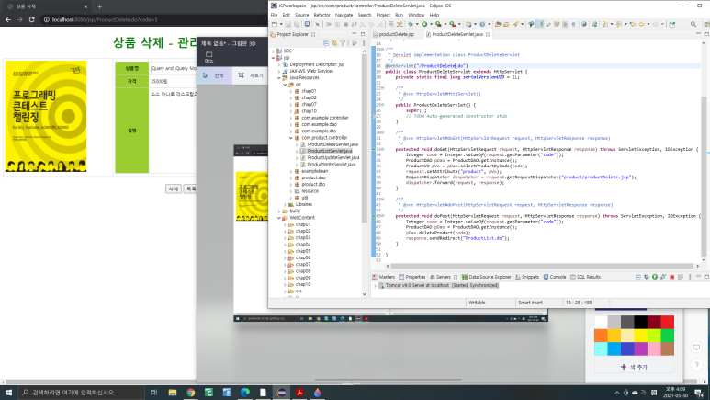Start server in debug mode icon
This screenshot has height=400, width=710.
click(646, 277)
